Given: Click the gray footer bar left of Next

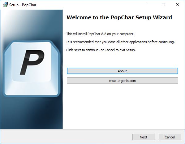Looking at the screenshot, I should coord(66,137).
